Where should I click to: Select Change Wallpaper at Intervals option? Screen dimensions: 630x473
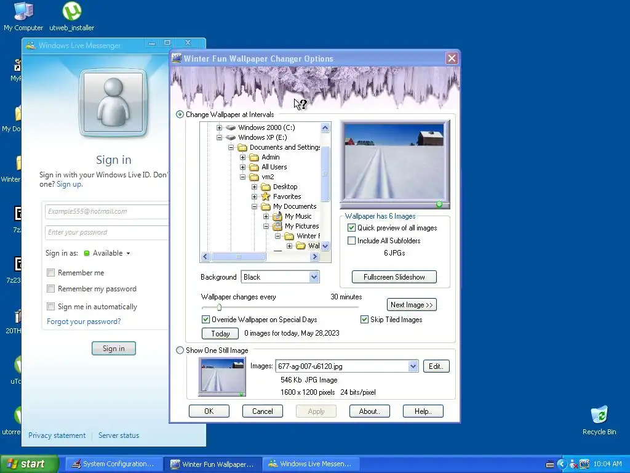point(180,115)
